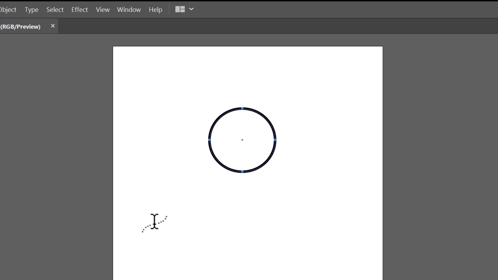Open the Window menu
The image size is (498, 280).
[x=129, y=9]
